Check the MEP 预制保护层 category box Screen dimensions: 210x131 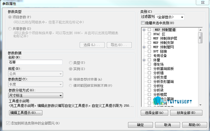(x=149, y=38)
